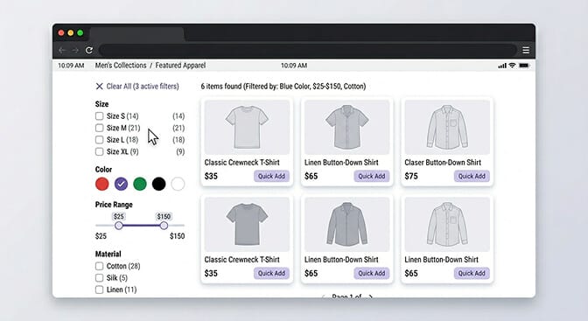Open the dark gray crewneck T-shirt image

point(247,224)
